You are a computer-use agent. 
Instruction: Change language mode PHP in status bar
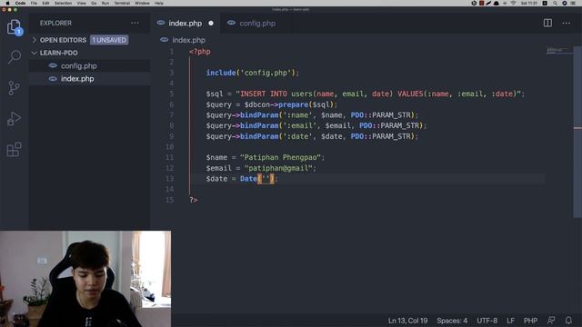coord(530,321)
